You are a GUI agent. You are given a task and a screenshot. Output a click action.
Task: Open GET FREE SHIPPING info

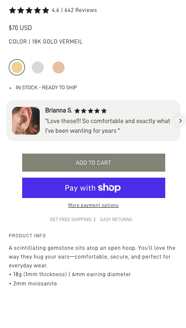pos(71,219)
